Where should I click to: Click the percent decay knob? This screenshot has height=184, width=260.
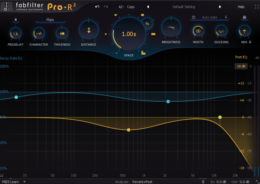pos(147,24)
